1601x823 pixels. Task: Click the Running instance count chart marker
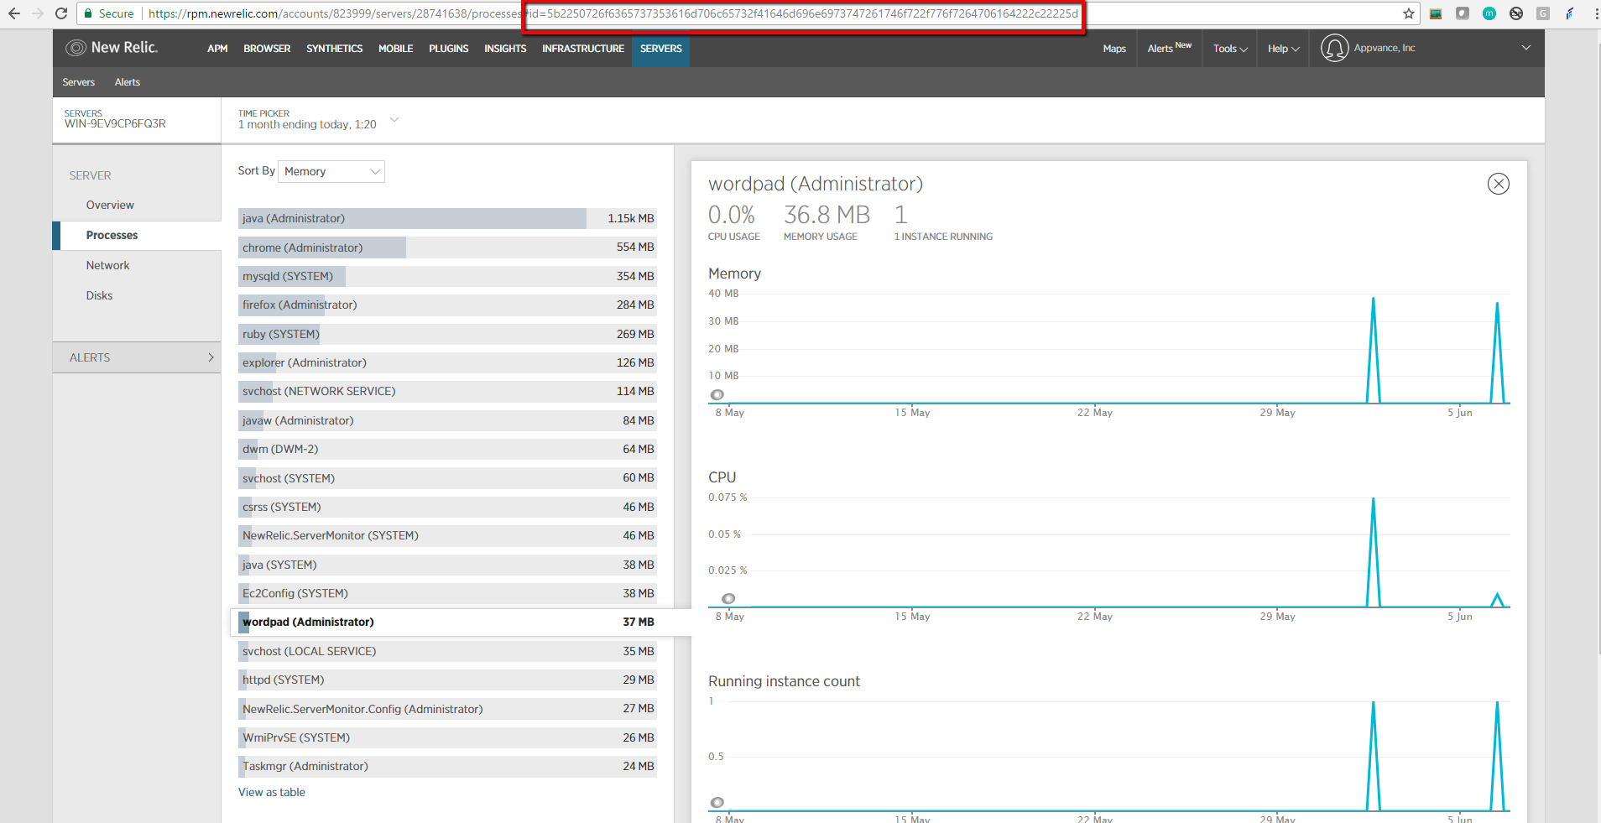(717, 802)
